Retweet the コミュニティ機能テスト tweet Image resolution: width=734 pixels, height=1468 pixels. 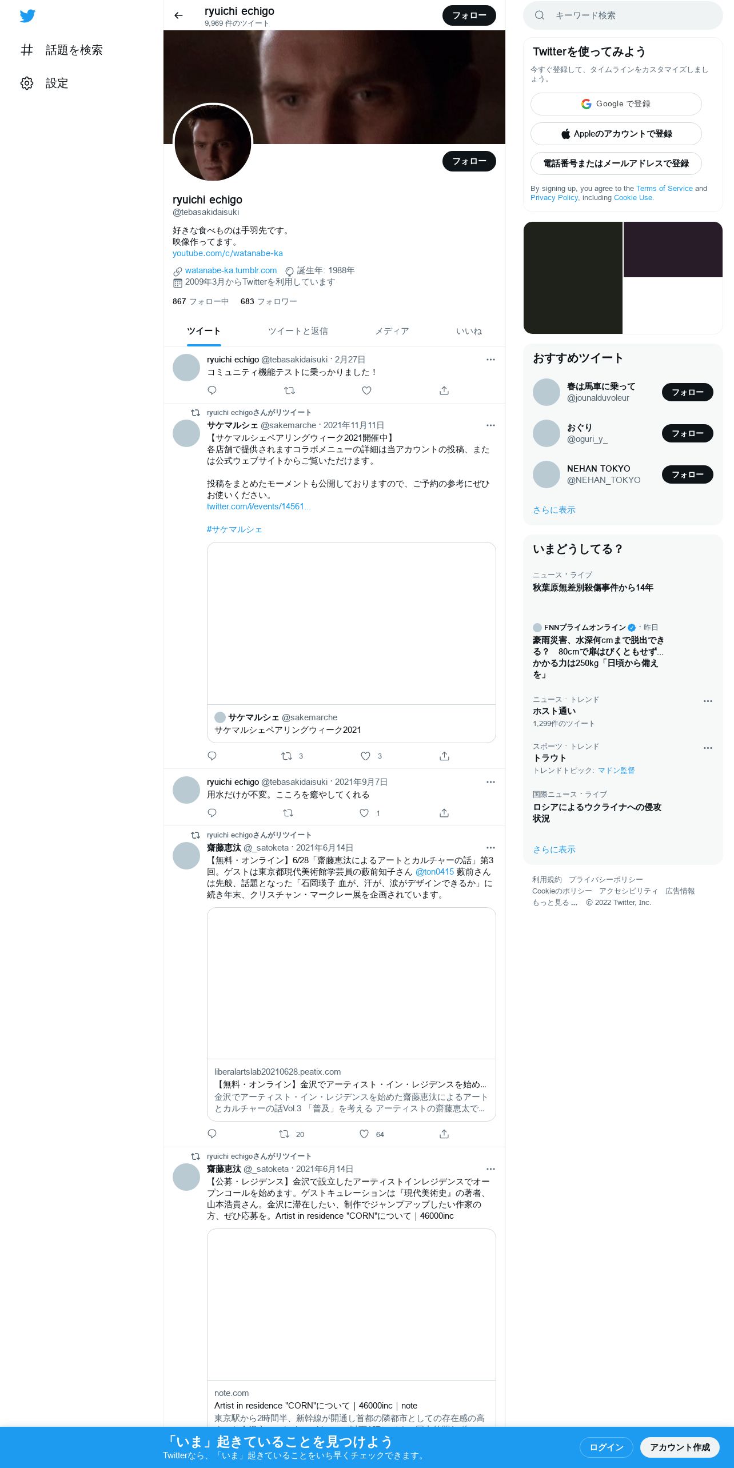289,390
